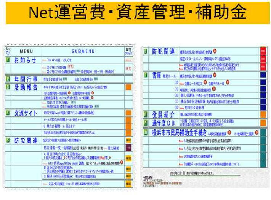This screenshot has width=271, height=200.
Task: Click the red square in the 防犯関連 row
Action: click(x=263, y=50)
